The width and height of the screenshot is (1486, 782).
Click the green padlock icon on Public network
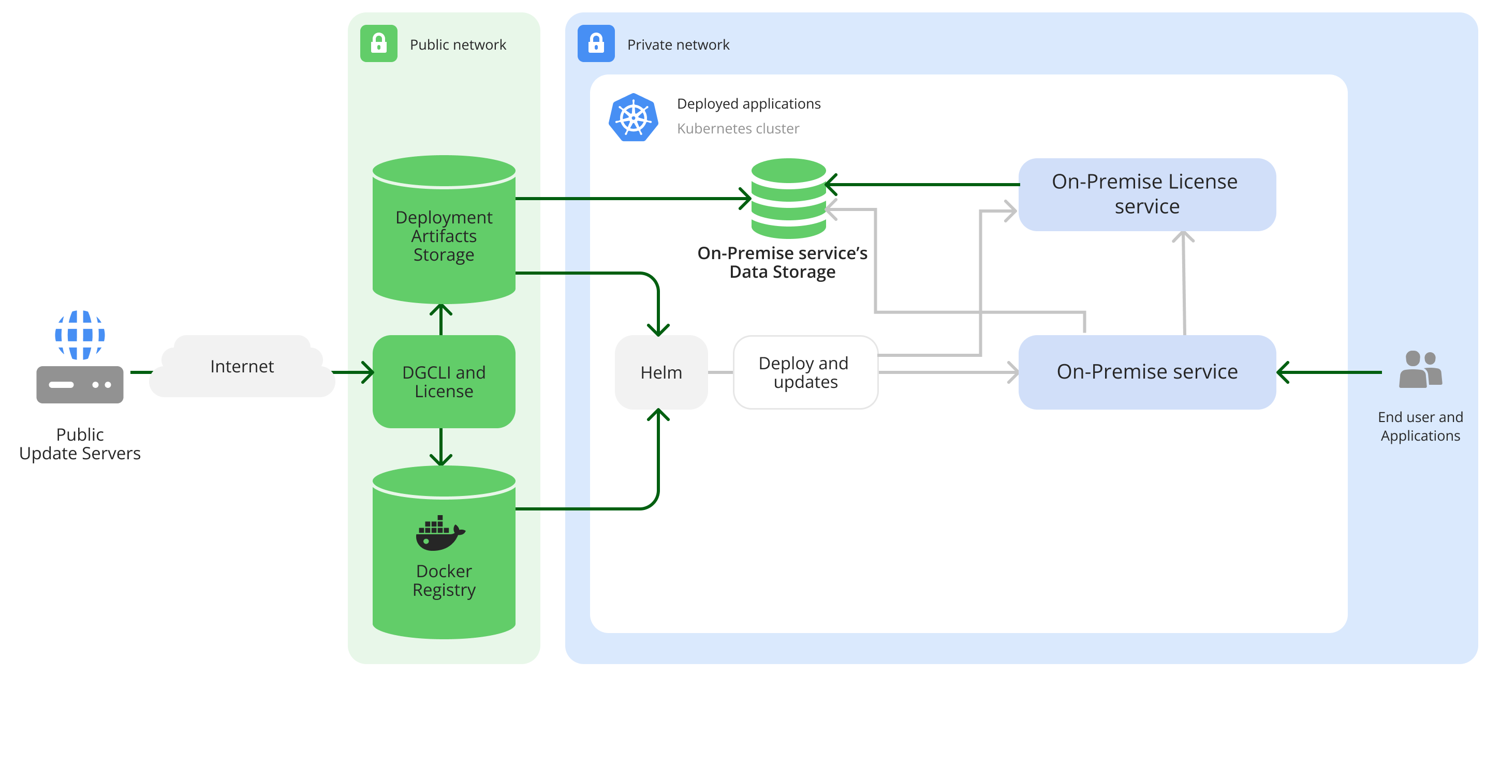point(379,43)
